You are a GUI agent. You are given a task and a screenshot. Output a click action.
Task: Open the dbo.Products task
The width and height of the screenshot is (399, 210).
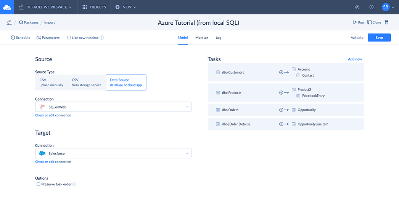[232, 93]
